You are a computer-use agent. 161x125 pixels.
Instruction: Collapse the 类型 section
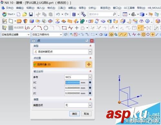[x=90, y=46]
